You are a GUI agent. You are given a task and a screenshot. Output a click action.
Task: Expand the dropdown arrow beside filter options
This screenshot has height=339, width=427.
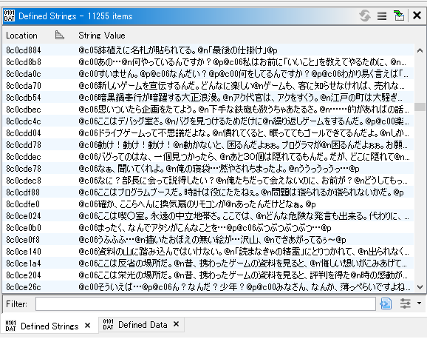pyautogui.click(x=419, y=303)
